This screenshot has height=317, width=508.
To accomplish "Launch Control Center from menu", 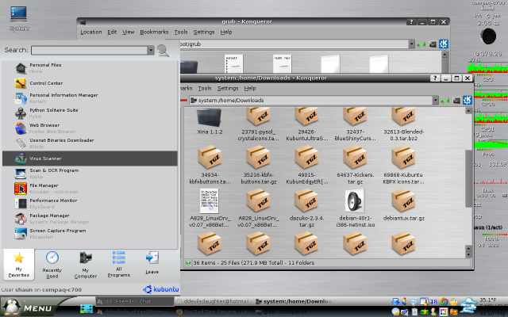I will [90, 83].
